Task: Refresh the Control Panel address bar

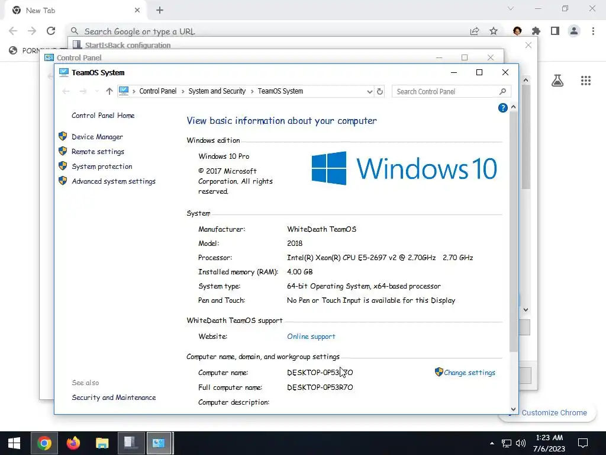Action: point(380,91)
